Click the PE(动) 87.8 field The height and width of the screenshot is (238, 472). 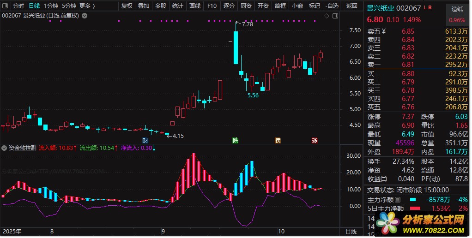(445, 179)
